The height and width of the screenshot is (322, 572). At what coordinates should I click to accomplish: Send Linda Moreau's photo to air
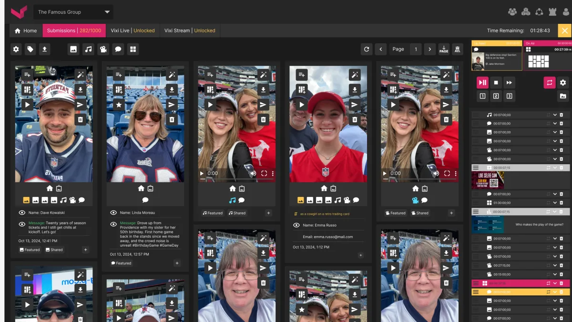172,104
